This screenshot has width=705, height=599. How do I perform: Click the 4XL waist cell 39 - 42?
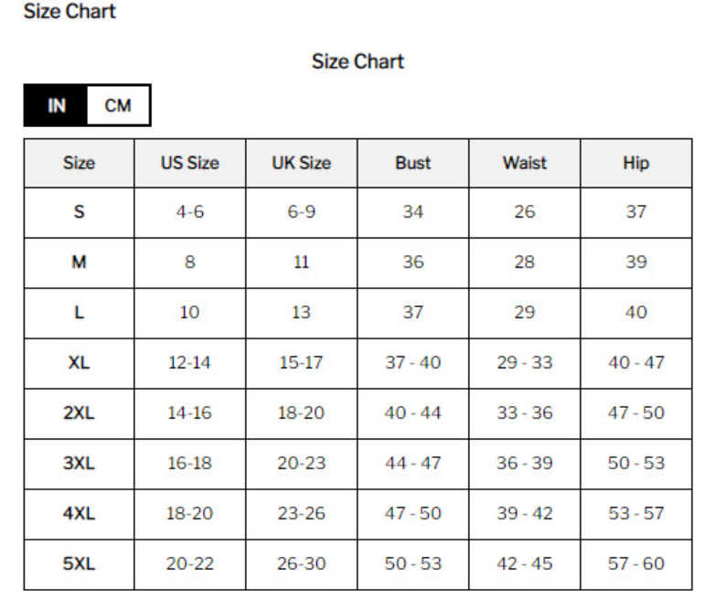(525, 514)
